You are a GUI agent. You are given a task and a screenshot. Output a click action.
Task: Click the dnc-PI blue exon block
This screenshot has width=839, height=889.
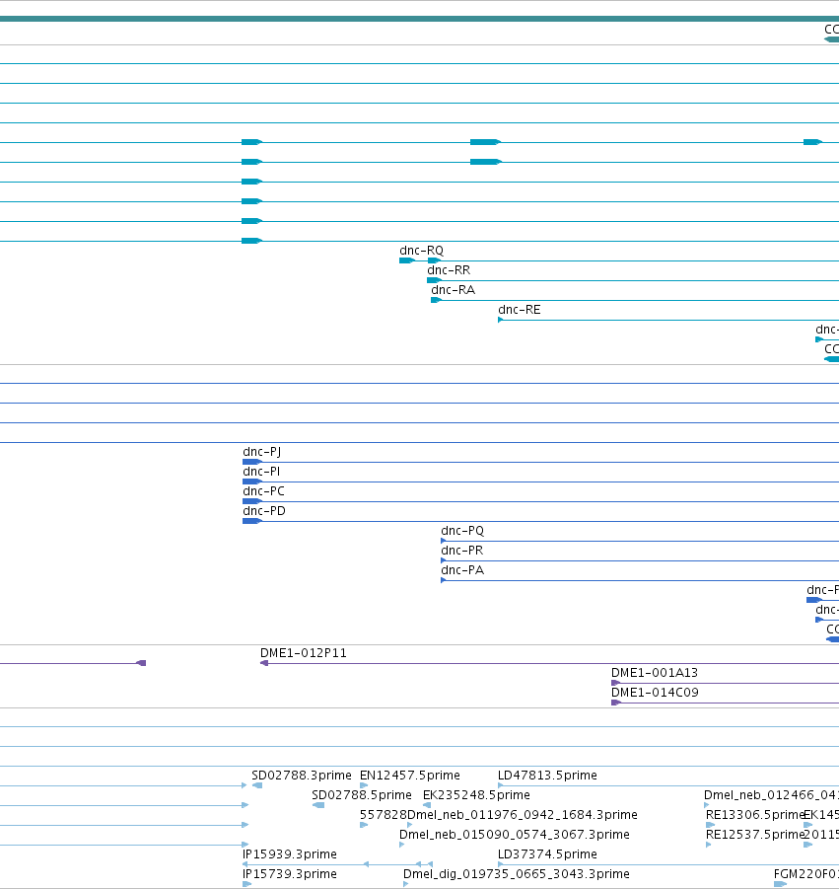point(252,482)
